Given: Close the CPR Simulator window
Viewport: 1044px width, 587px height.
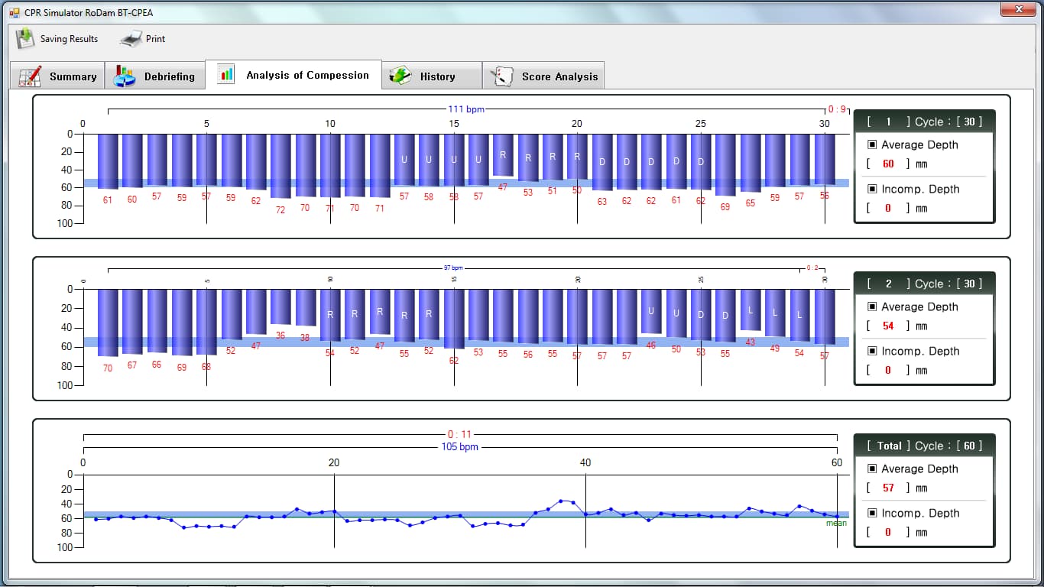Looking at the screenshot, I should tap(1017, 9).
